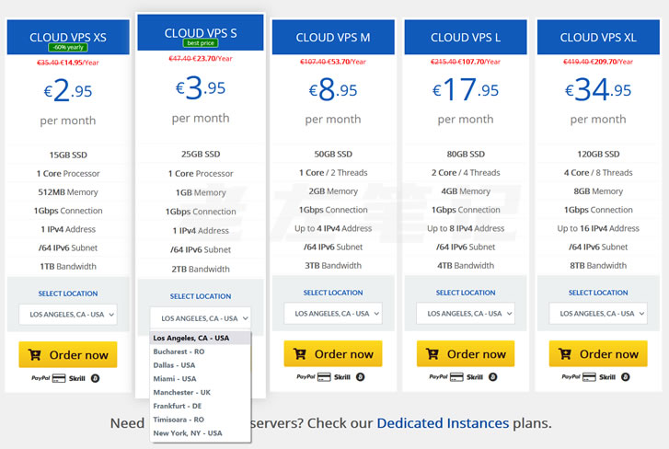Click the cart icon on Cloud VPS XS order button
Screen dimensions: 669x449
pyautogui.click(x=35, y=354)
